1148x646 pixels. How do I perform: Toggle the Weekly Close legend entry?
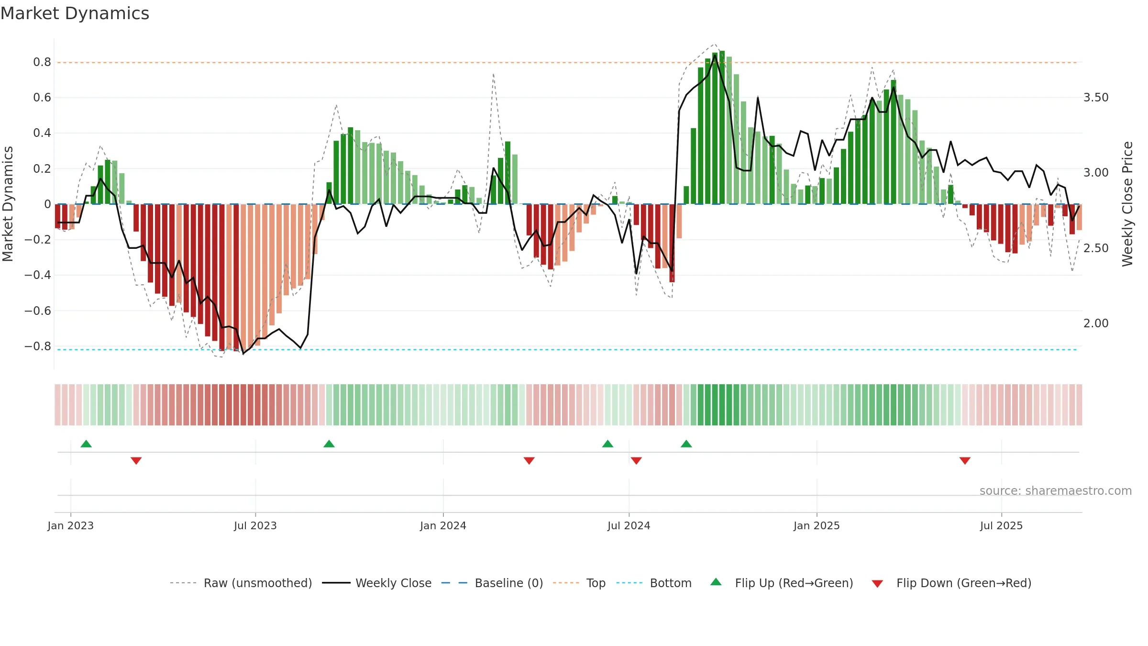(376, 583)
